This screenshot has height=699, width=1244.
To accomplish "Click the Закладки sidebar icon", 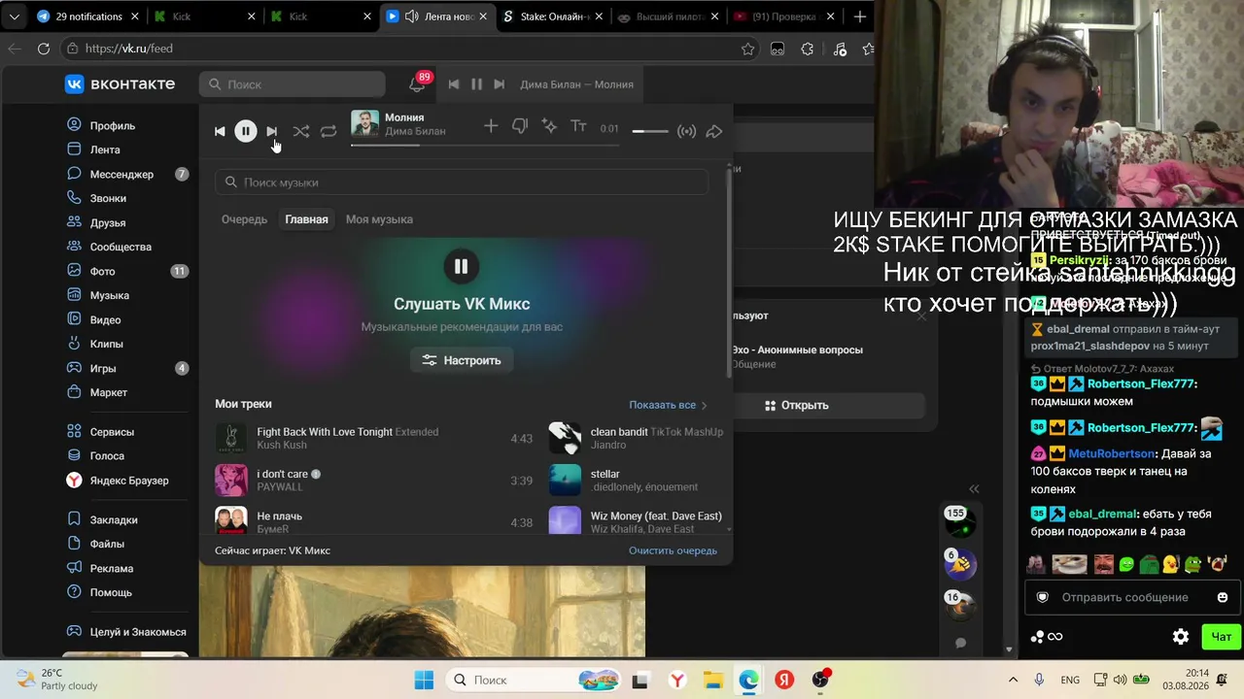I will pyautogui.click(x=74, y=519).
